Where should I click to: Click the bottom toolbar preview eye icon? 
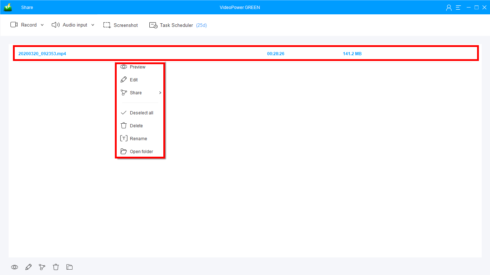coord(14,267)
